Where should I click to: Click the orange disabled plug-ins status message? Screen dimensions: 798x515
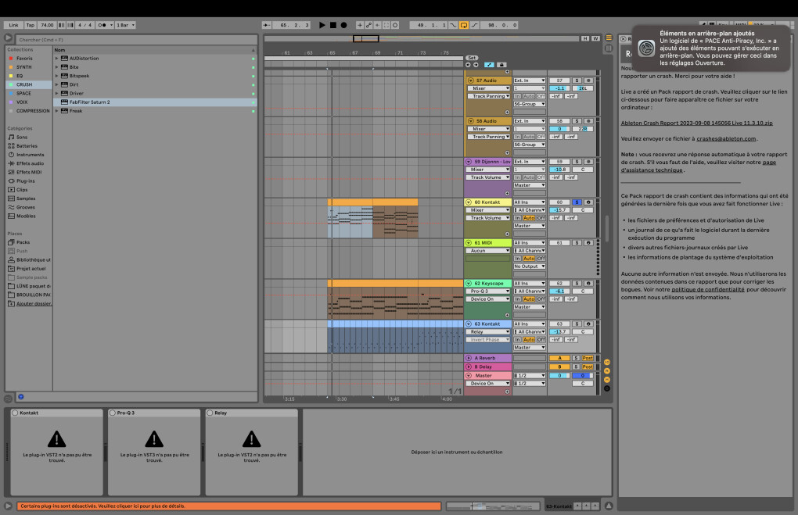tap(229, 506)
